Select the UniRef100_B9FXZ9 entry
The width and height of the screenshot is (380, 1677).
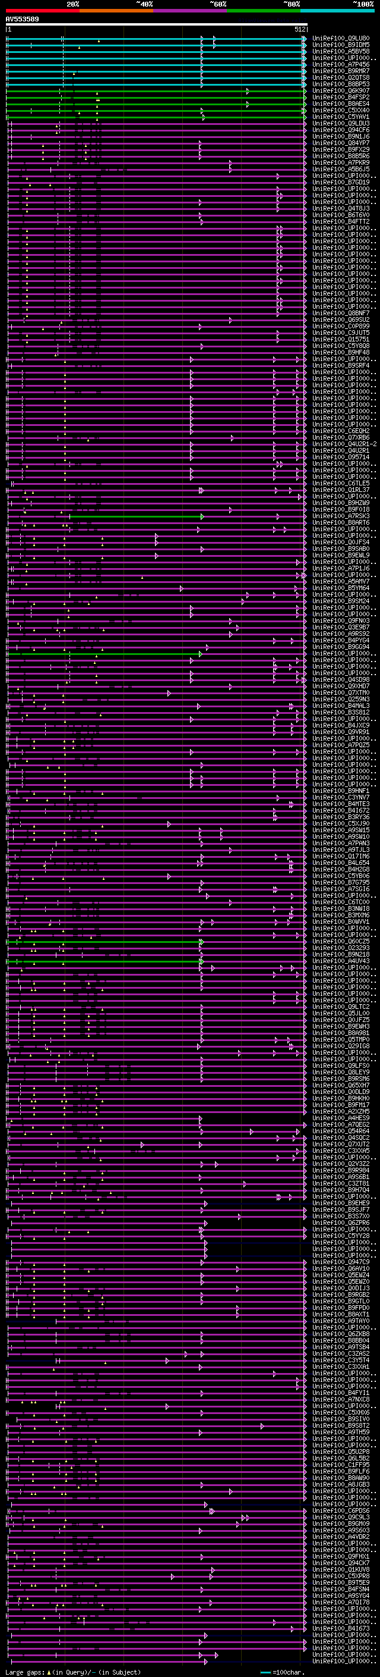click(341, 150)
